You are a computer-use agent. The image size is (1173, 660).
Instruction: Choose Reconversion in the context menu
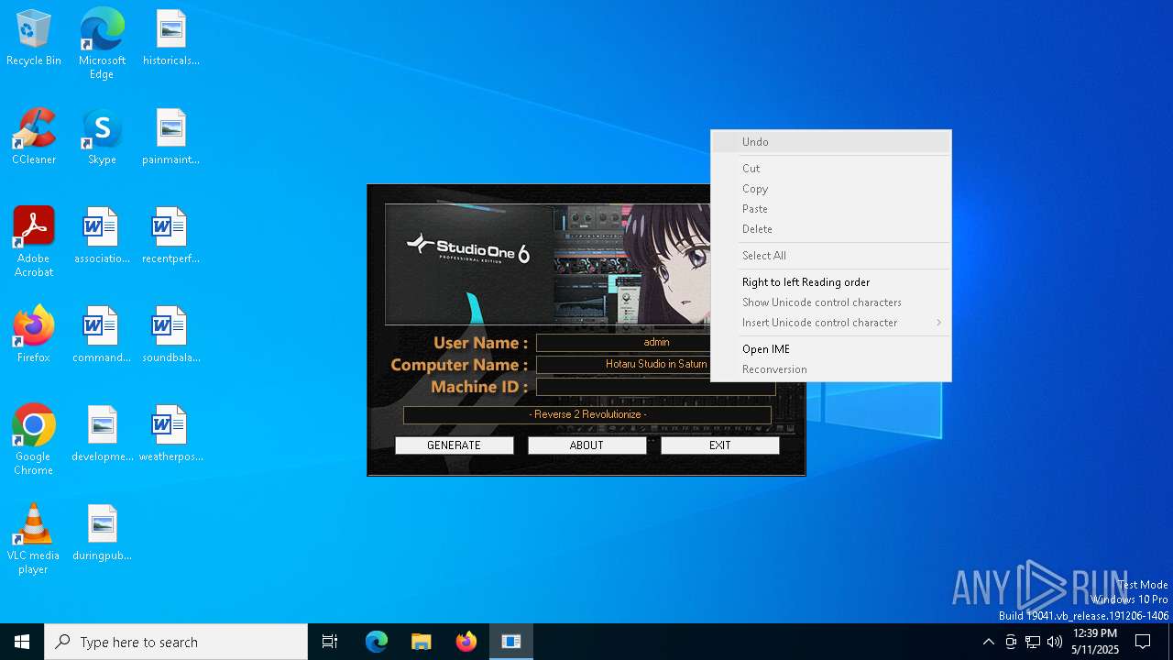[831, 369]
